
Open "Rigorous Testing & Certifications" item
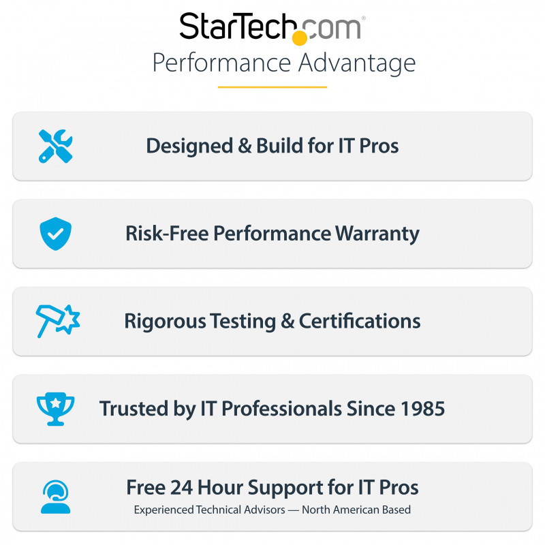coord(272,321)
